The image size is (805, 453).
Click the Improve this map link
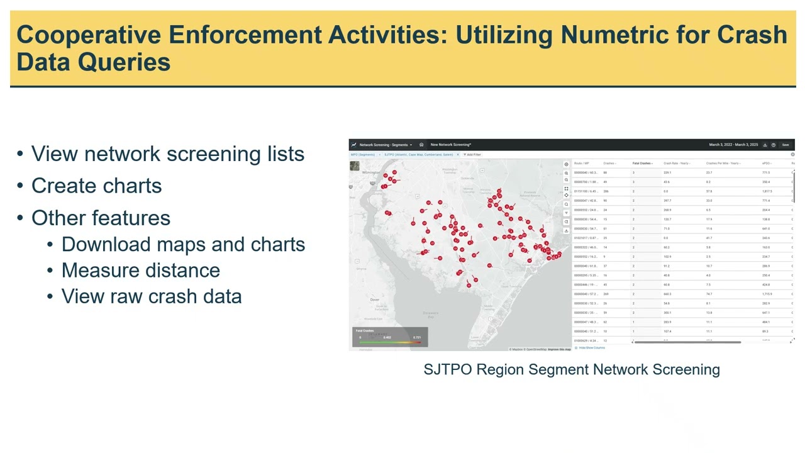[x=559, y=349]
